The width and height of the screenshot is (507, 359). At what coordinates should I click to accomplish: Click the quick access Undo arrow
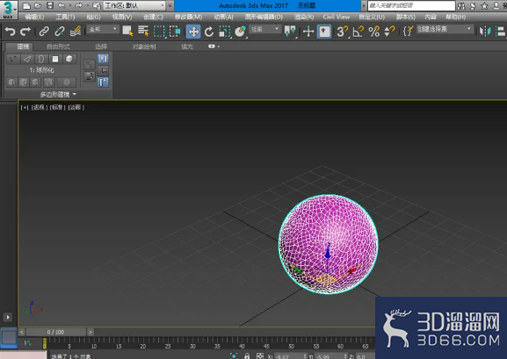click(62, 5)
